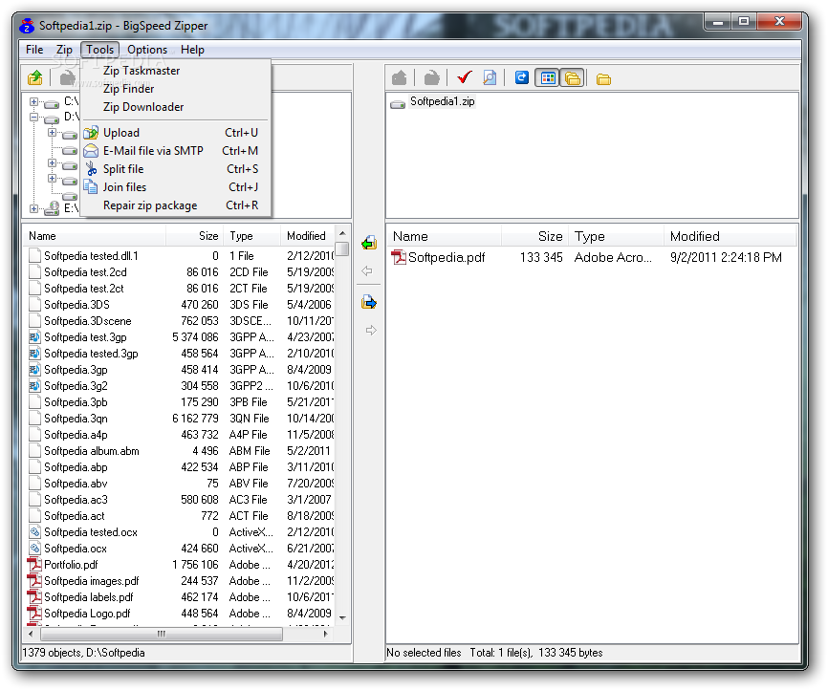This screenshot has height=690, width=828.
Task: Select Softpedia Logo.pdf file row
Action: point(180,614)
